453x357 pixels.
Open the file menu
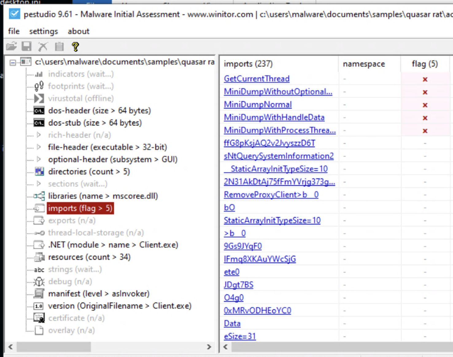click(14, 31)
